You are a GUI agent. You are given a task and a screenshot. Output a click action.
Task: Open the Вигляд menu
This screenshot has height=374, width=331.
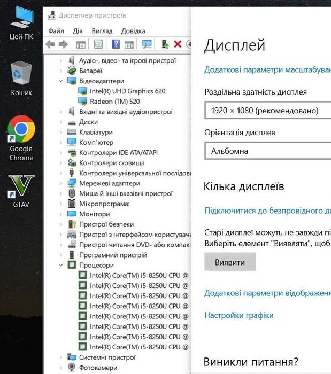click(x=102, y=31)
